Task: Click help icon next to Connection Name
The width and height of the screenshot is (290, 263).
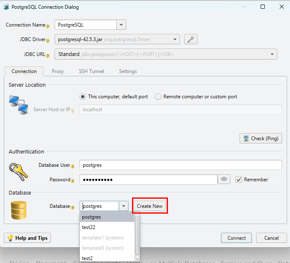Action: [x=48, y=26]
